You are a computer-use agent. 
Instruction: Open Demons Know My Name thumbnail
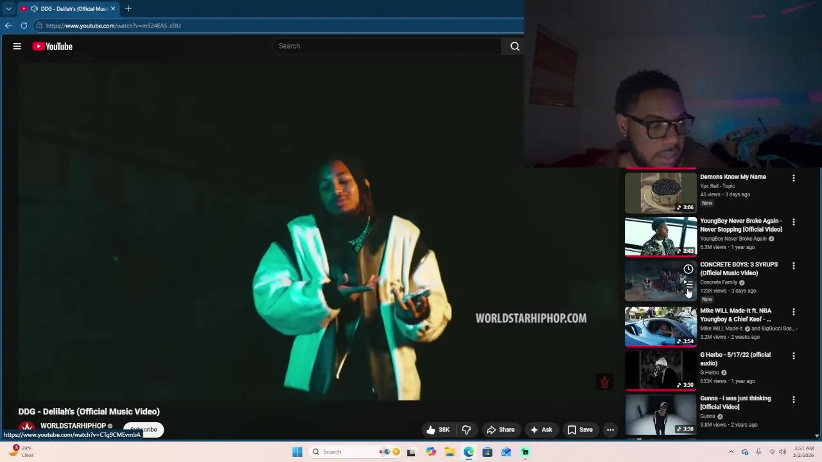coord(660,193)
